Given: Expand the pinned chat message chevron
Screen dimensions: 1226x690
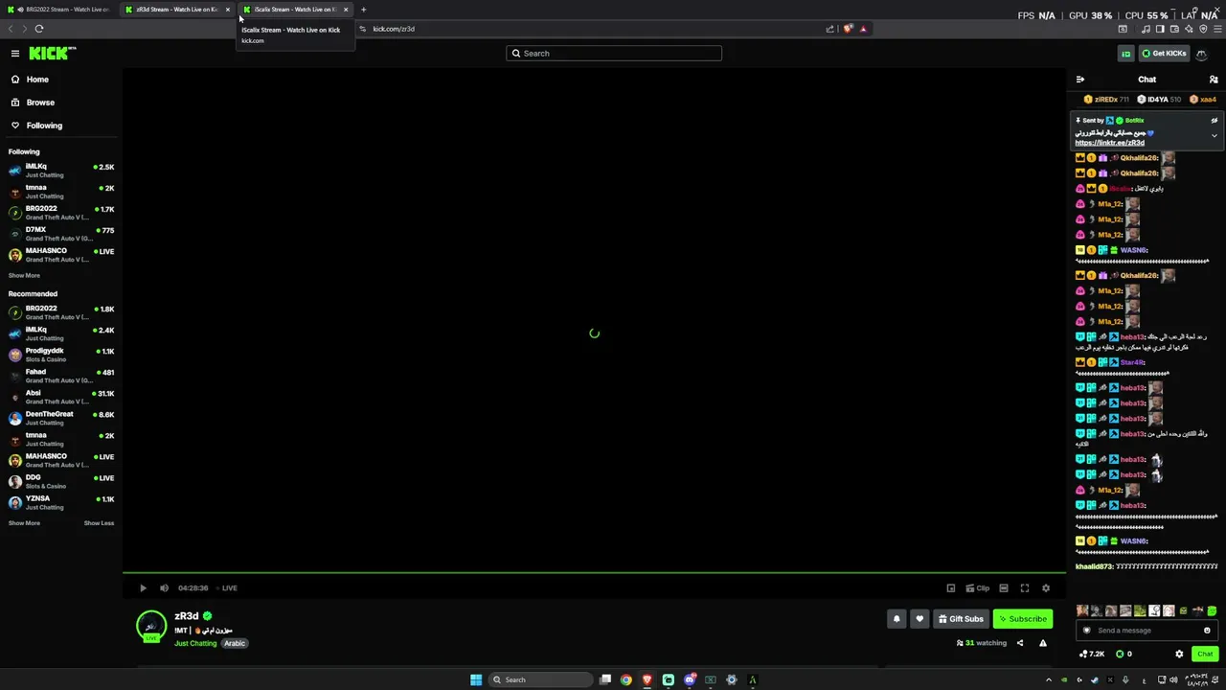Looking at the screenshot, I should pyautogui.click(x=1215, y=135).
